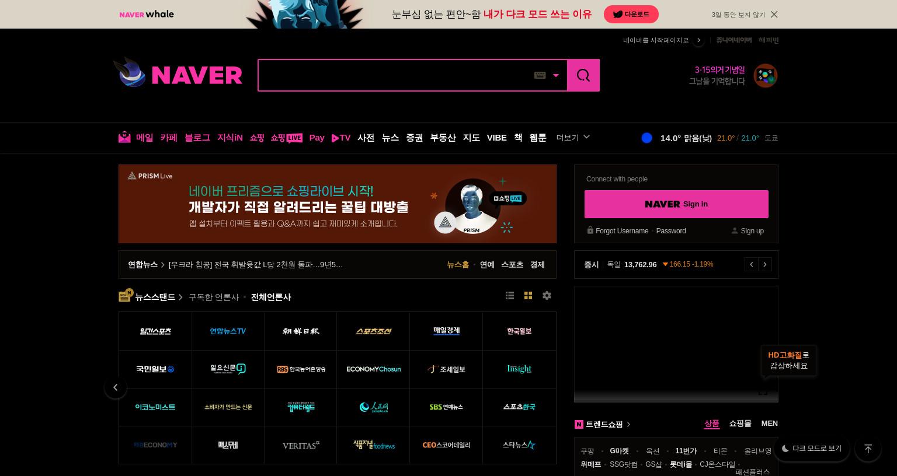Open the TV play icon menu item
This screenshot has height=476, width=897.
(341, 138)
